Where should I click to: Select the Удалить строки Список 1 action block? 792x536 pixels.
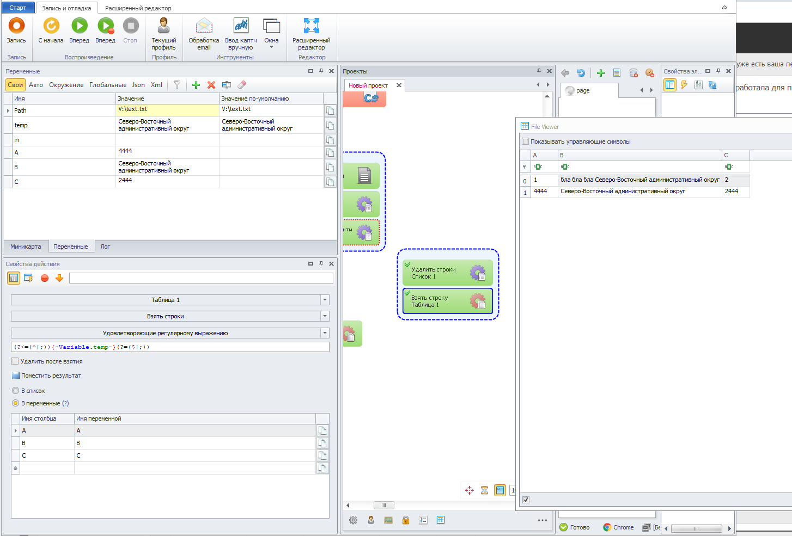coord(448,273)
